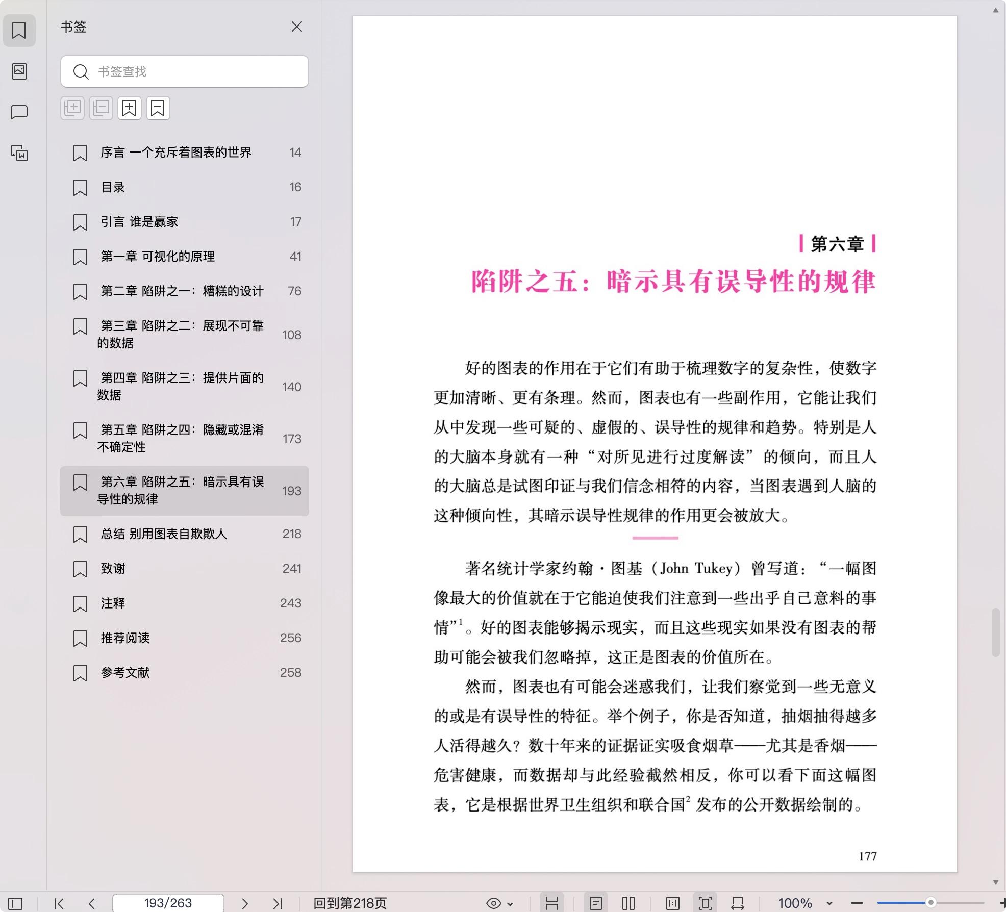The image size is (1006, 912).
Task: Click the page number field 193/263
Action: tap(168, 903)
